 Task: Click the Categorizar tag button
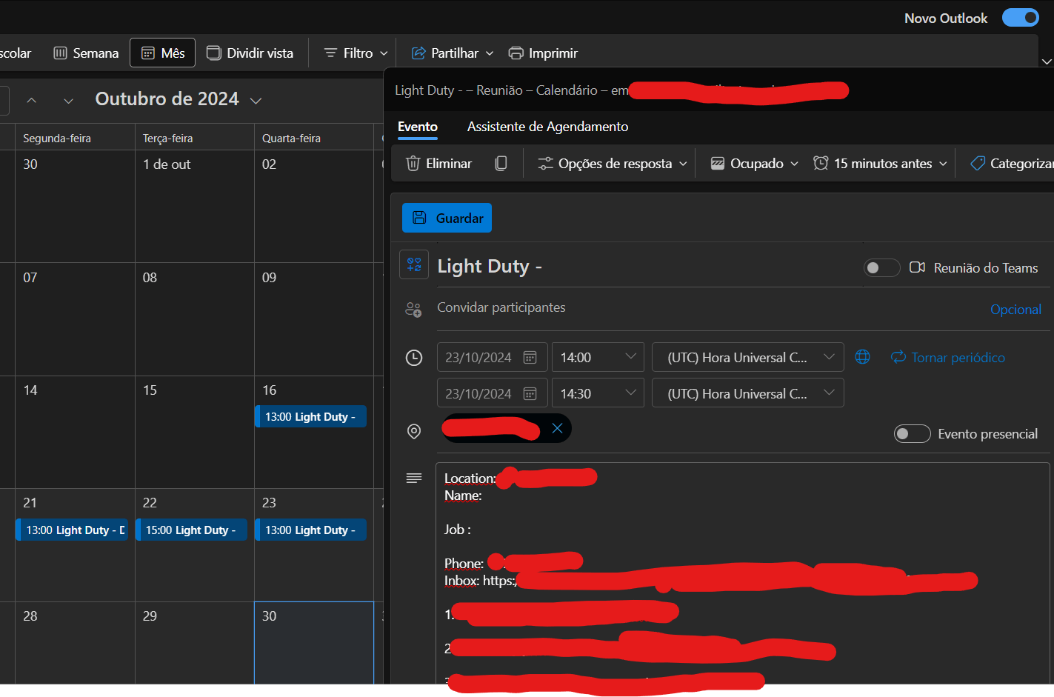[1011, 164]
